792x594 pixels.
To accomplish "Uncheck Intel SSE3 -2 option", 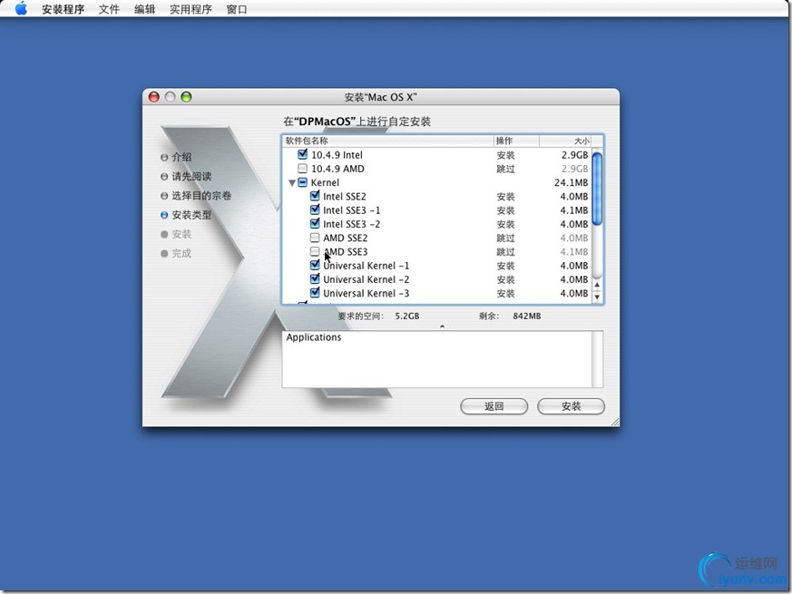I will 315,223.
